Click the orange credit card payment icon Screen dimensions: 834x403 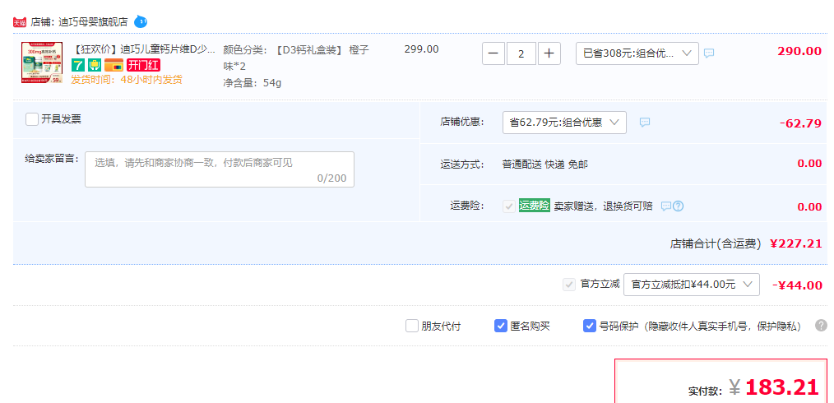coord(114,65)
